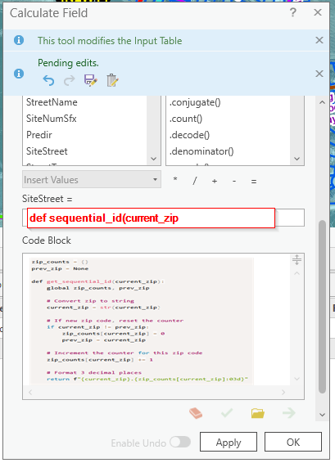Open the Insert Values dropdown
The image size is (335, 463).
92,179
